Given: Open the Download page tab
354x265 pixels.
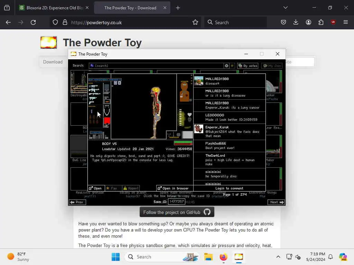Looking at the screenshot, I should (x=53, y=62).
